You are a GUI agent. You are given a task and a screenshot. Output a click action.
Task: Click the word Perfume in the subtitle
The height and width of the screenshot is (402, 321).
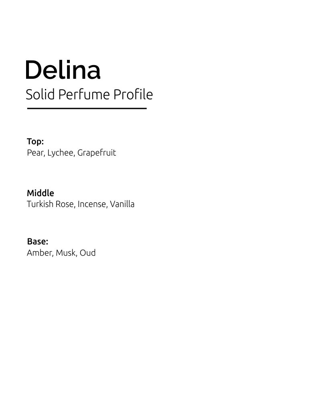pyautogui.click(x=84, y=94)
